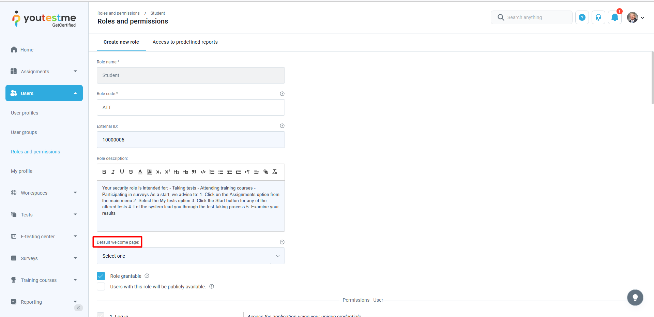Open the Default welcome page dropdown
Image resolution: width=654 pixels, height=317 pixels.
[x=191, y=256]
